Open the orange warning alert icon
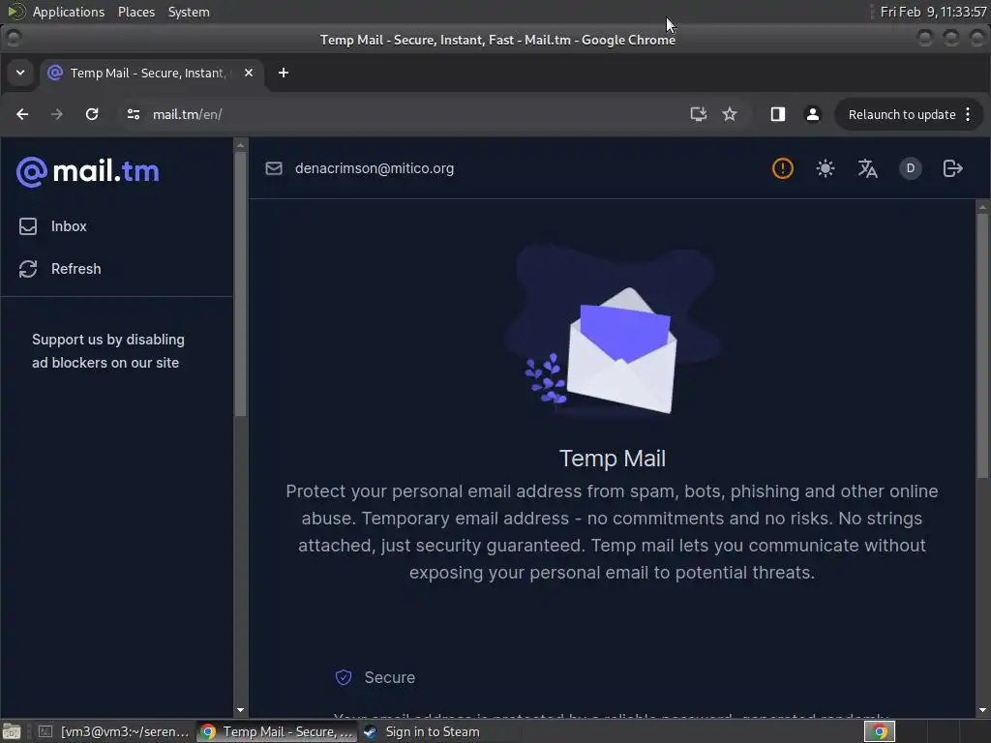Viewport: 991px width, 743px height. point(782,168)
